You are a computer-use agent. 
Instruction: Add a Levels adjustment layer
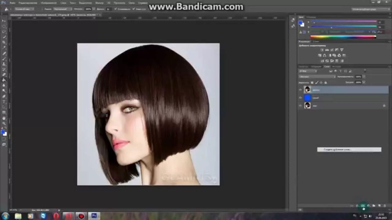[327, 50]
